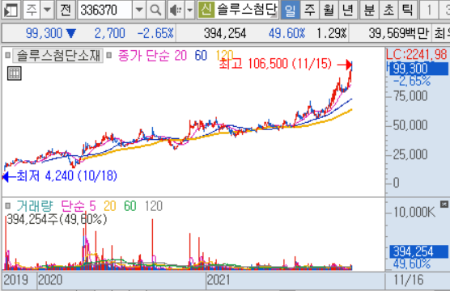The image size is (450, 291).
Task: Click the 11/16 date at axis corner
Action: pyautogui.click(x=409, y=280)
